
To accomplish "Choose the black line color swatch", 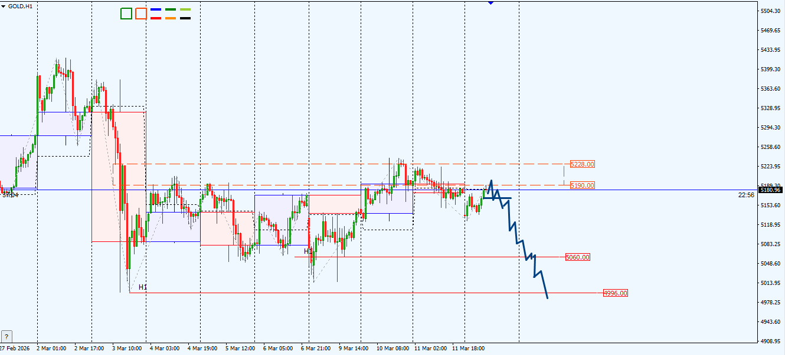I will (x=185, y=18).
